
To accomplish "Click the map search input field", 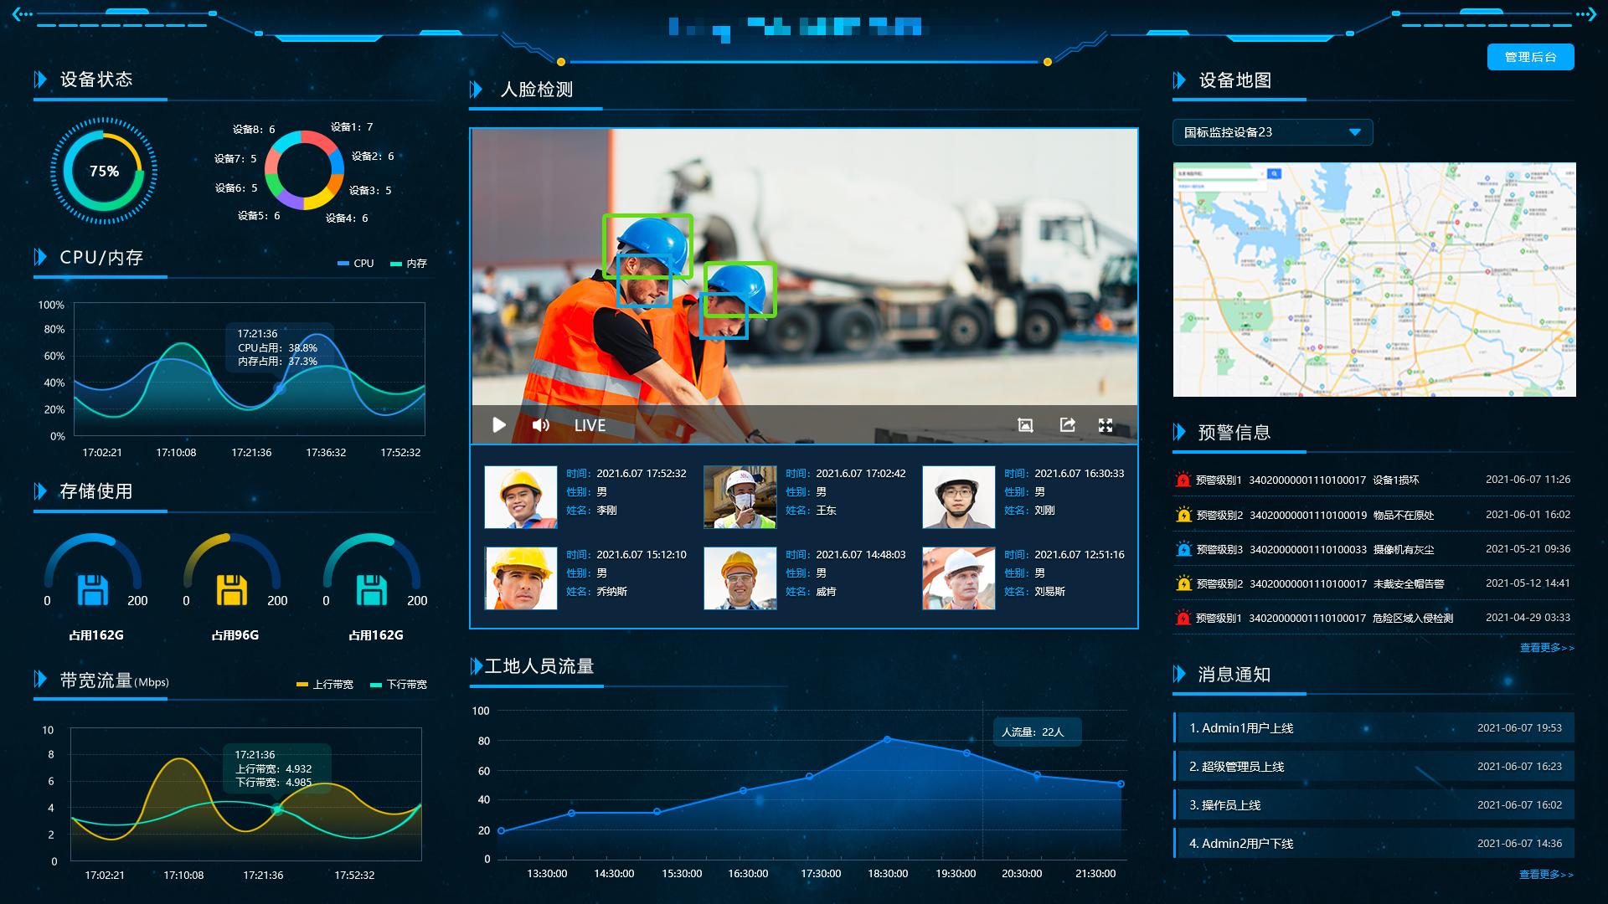I will pyautogui.click(x=1221, y=174).
